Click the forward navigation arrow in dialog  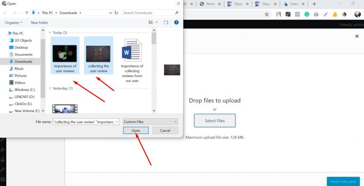click(14, 13)
